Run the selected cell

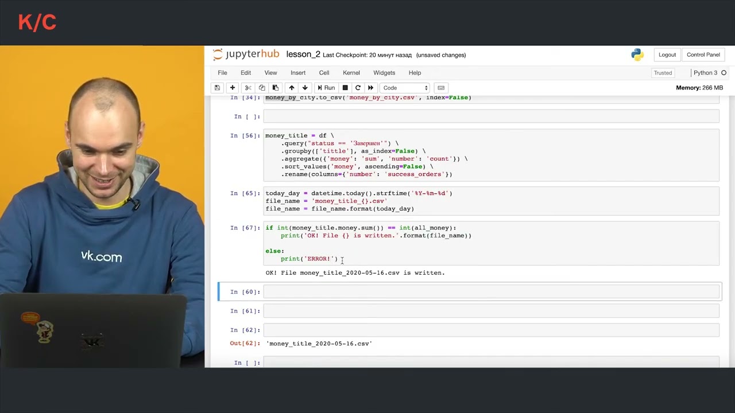[x=326, y=88]
